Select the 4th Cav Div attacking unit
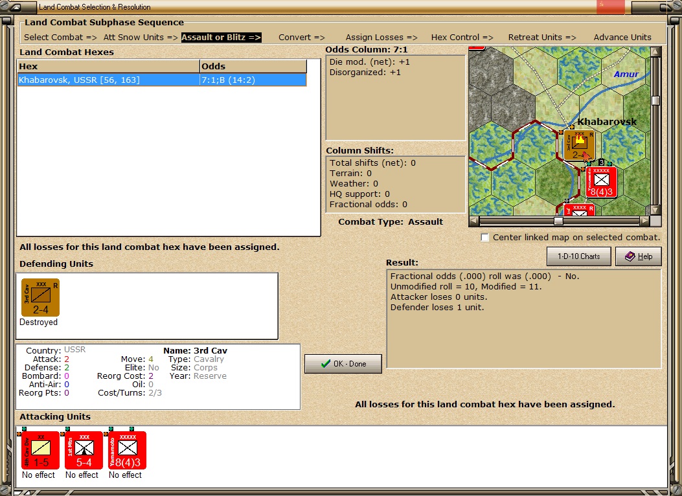Viewport: 682px width, 496px height. point(40,450)
